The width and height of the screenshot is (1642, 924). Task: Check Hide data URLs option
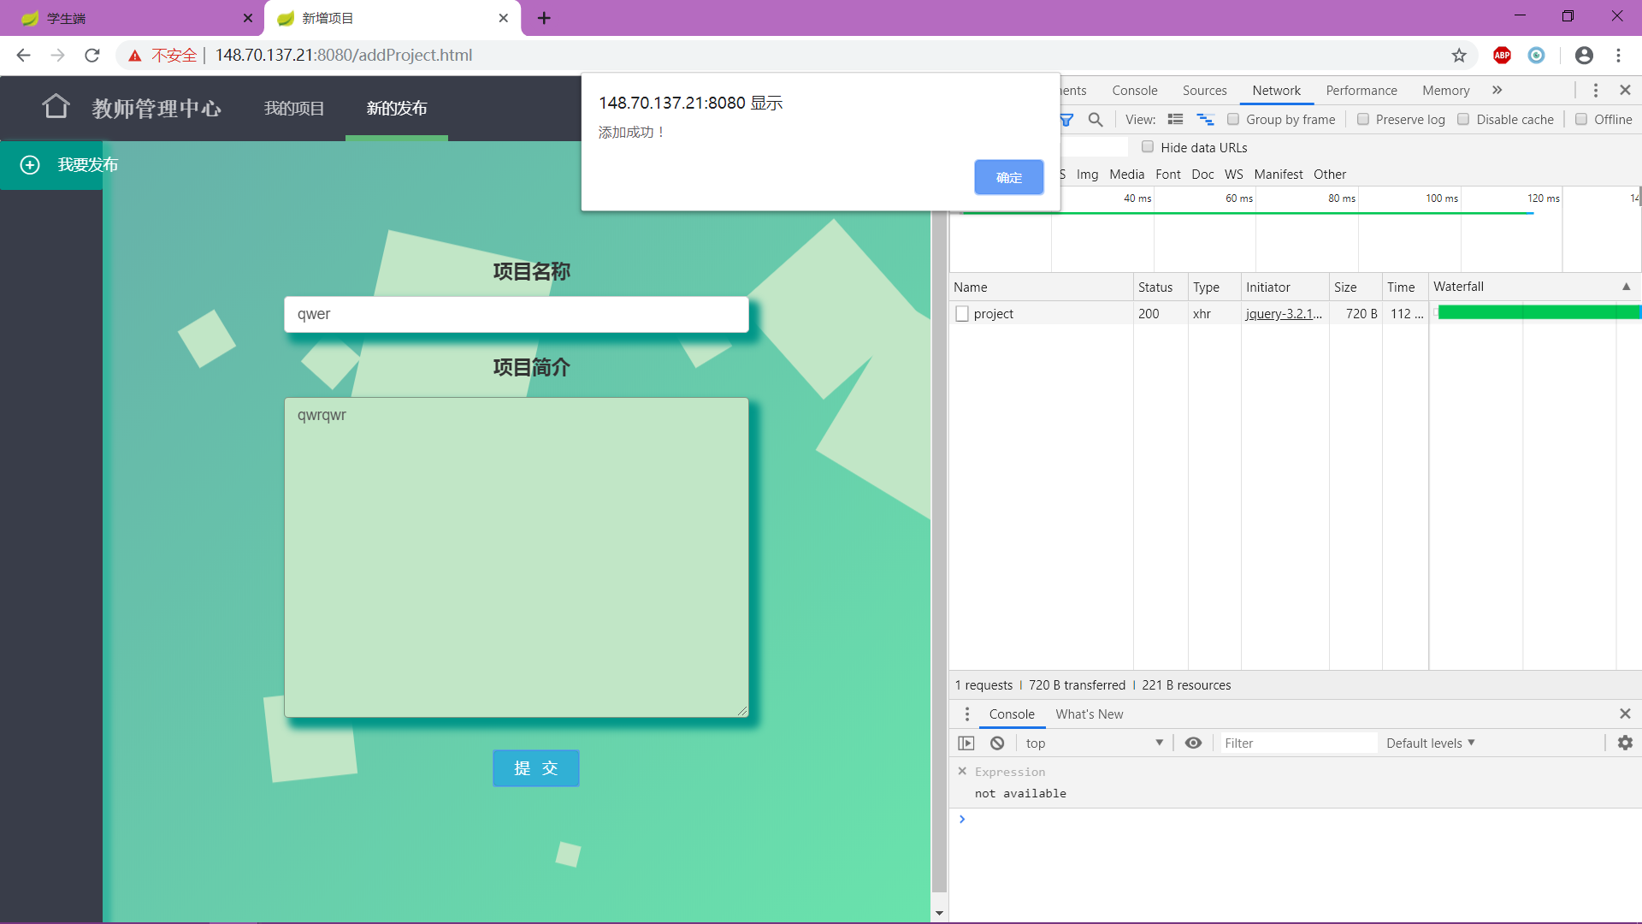coord(1148,147)
